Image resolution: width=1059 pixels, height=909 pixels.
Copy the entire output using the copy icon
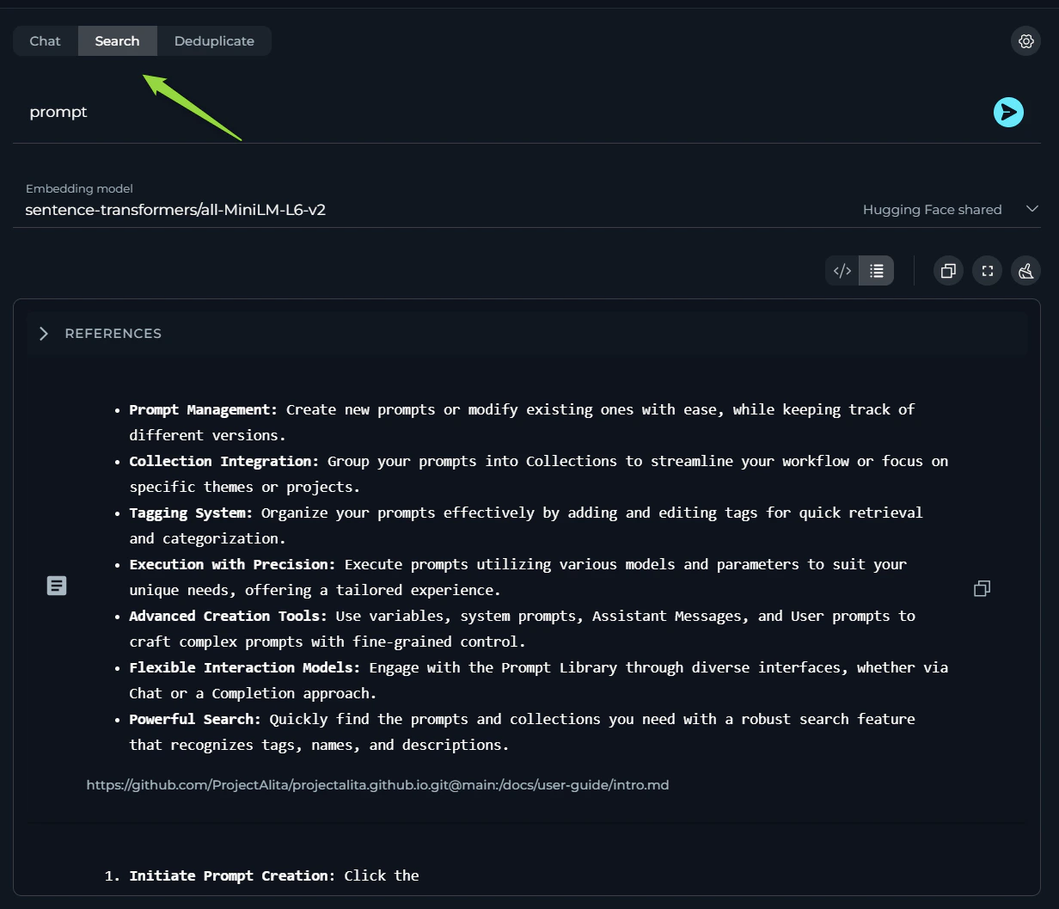tap(948, 270)
